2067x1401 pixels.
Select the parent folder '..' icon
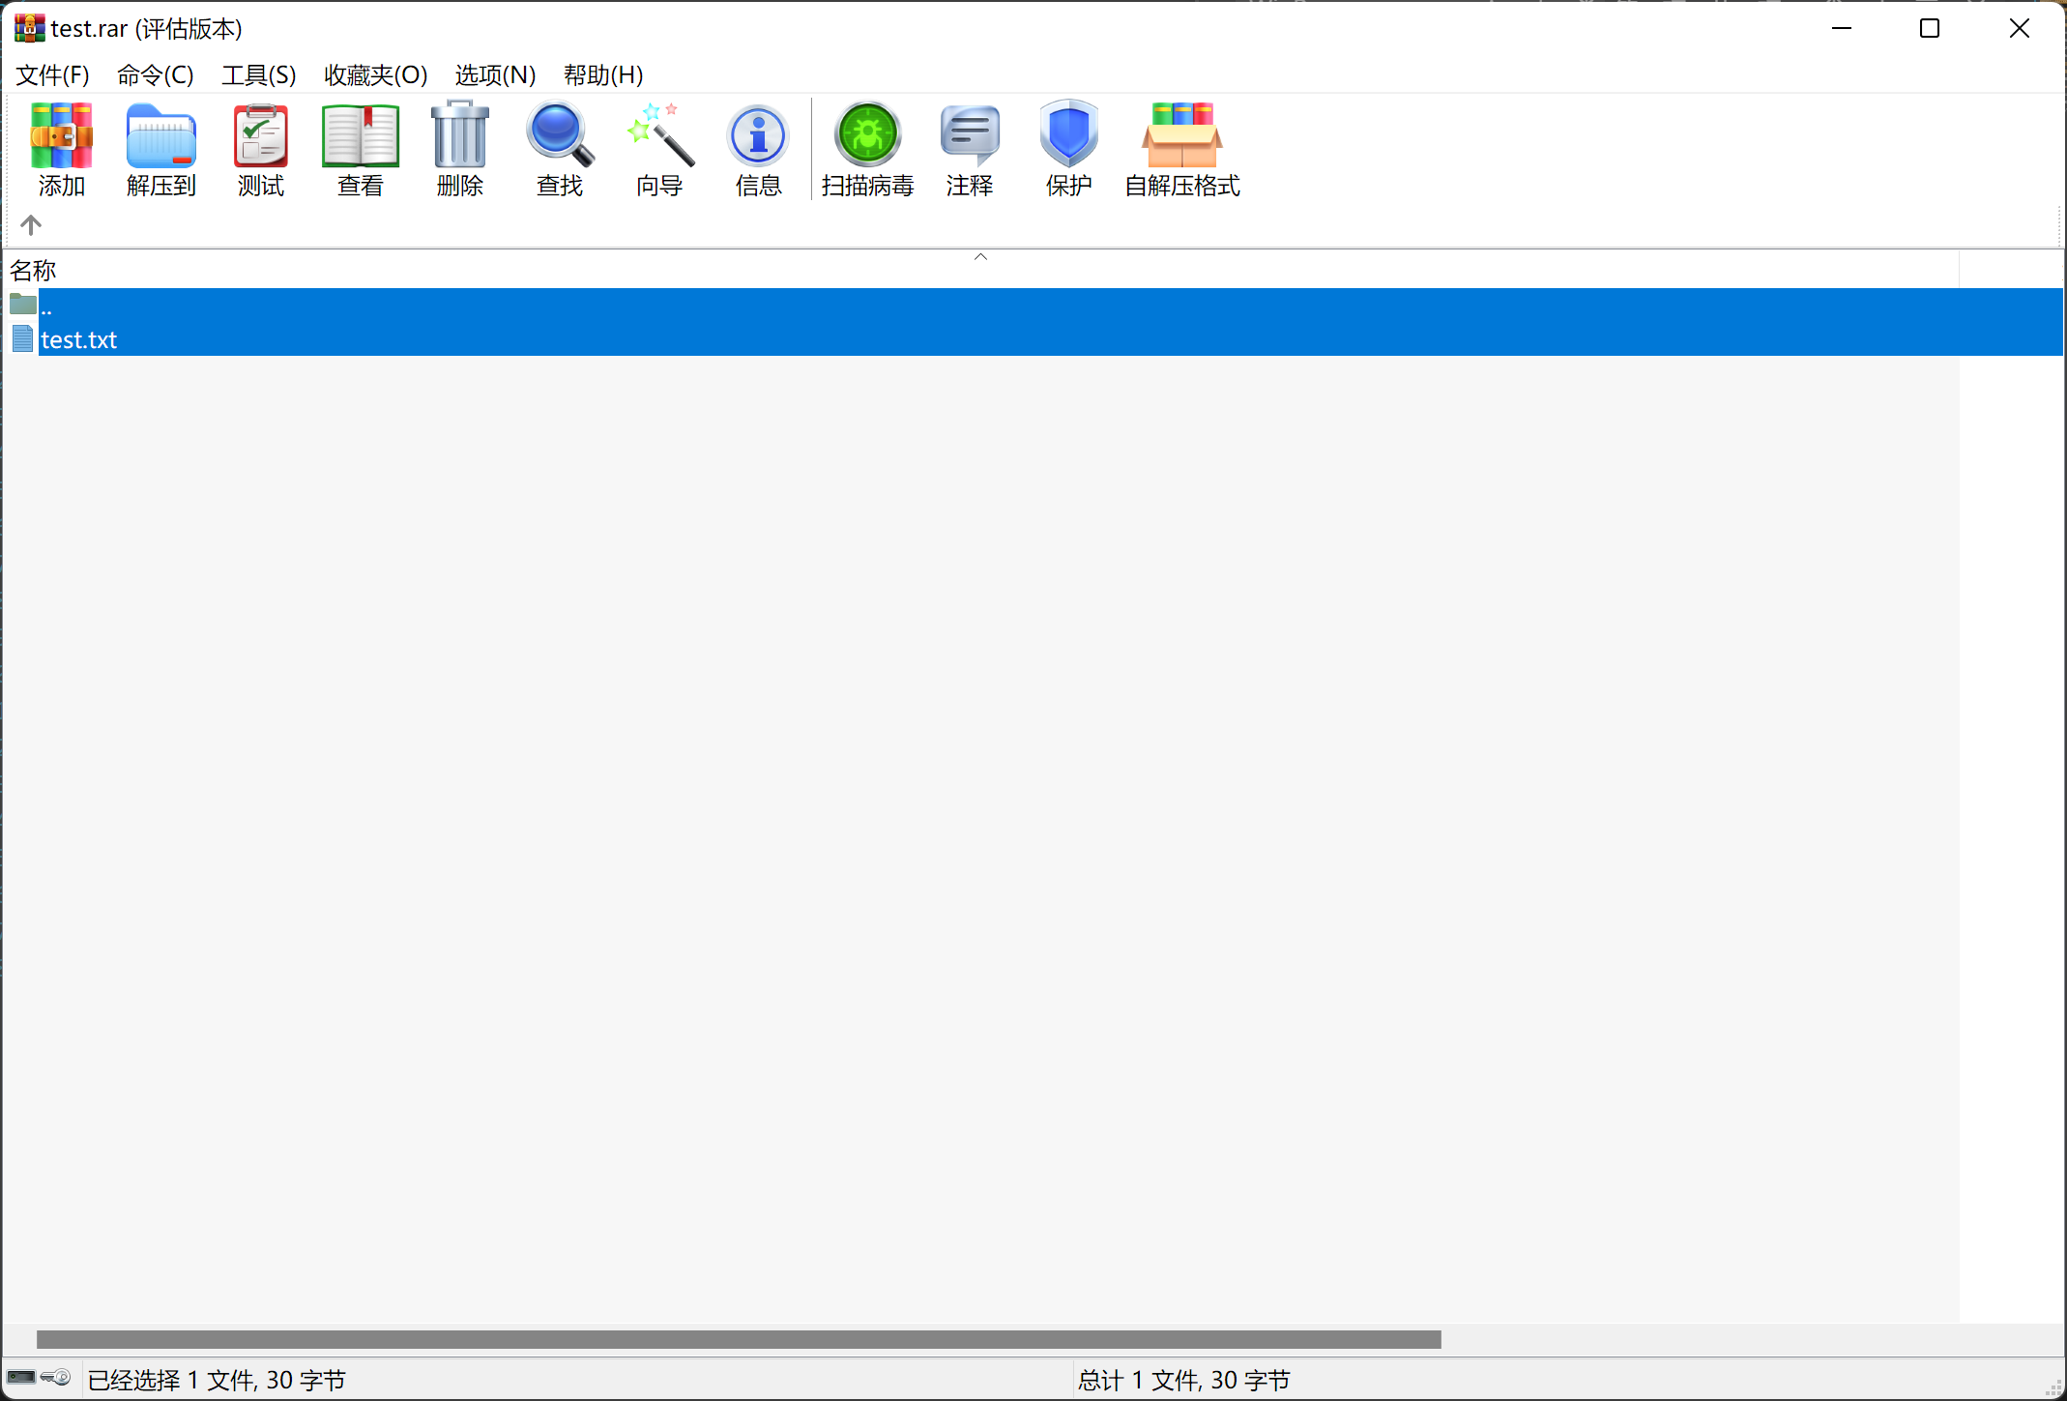(23, 305)
